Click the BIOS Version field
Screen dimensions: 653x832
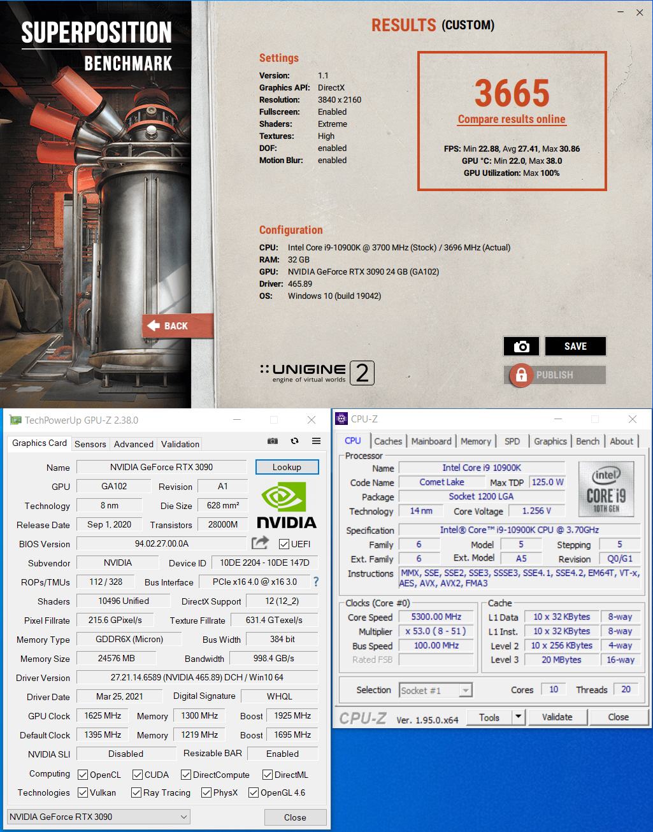click(x=161, y=543)
